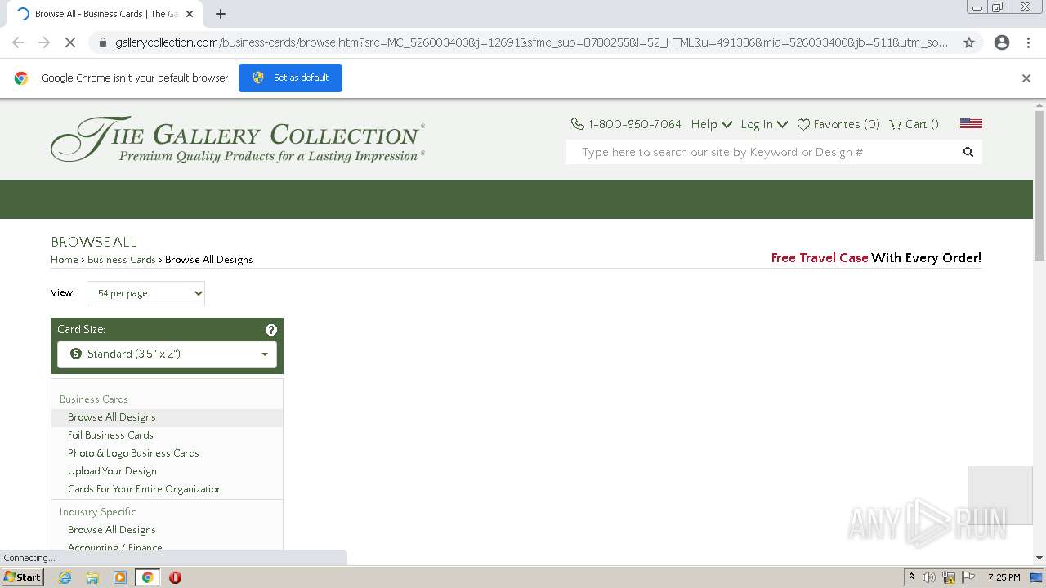Viewport: 1046px width, 588px height.
Task: Click the phone number 1-800-950-7064
Action: (634, 124)
